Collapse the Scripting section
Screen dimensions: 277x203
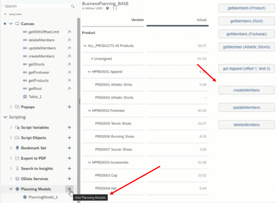(x=5, y=117)
